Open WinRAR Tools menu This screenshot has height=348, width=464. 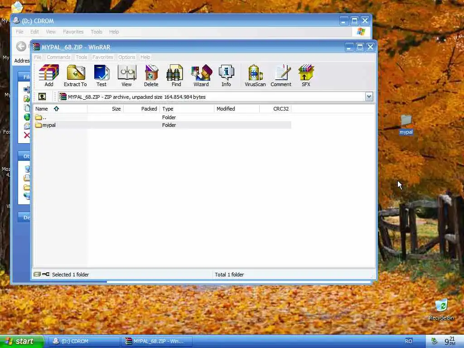pyautogui.click(x=82, y=57)
